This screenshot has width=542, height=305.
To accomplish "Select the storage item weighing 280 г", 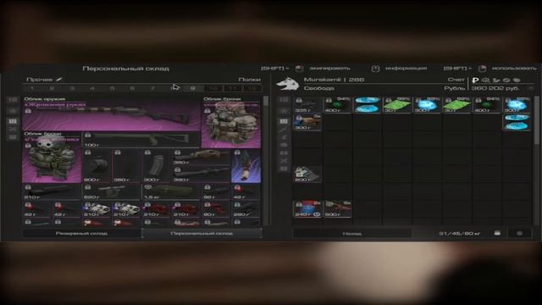I will [x=246, y=209].
